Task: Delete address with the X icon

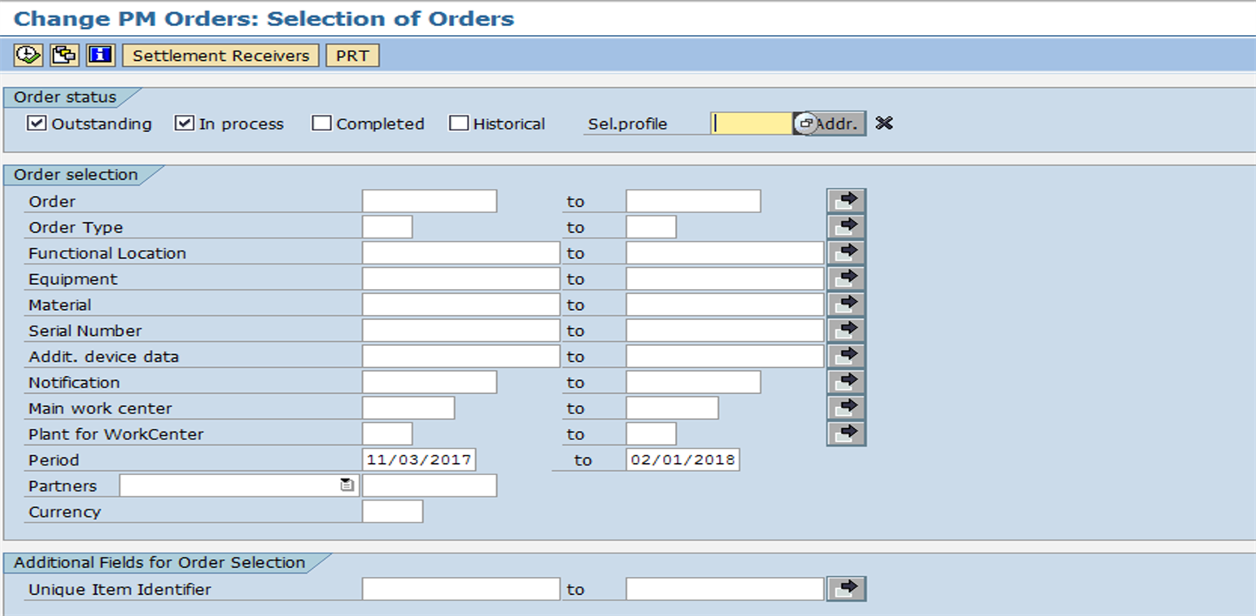Action: pyautogui.click(x=884, y=124)
